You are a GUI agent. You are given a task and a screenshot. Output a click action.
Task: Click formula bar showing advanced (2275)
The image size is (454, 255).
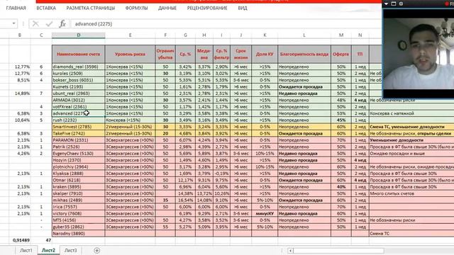[226, 23]
